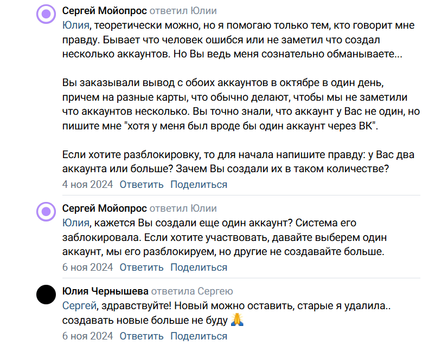Open the '4 ноя 2024' comment timestamp
The width and height of the screenshot is (435, 346).
tap(87, 185)
